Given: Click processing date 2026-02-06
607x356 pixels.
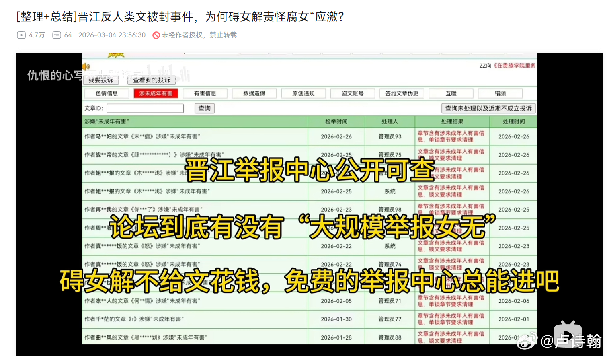Looking at the screenshot, I should pyautogui.click(x=514, y=301).
